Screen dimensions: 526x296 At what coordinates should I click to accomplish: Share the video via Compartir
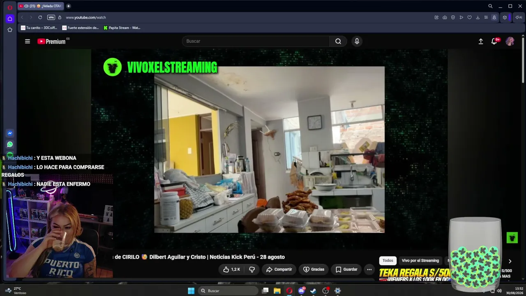point(279,269)
